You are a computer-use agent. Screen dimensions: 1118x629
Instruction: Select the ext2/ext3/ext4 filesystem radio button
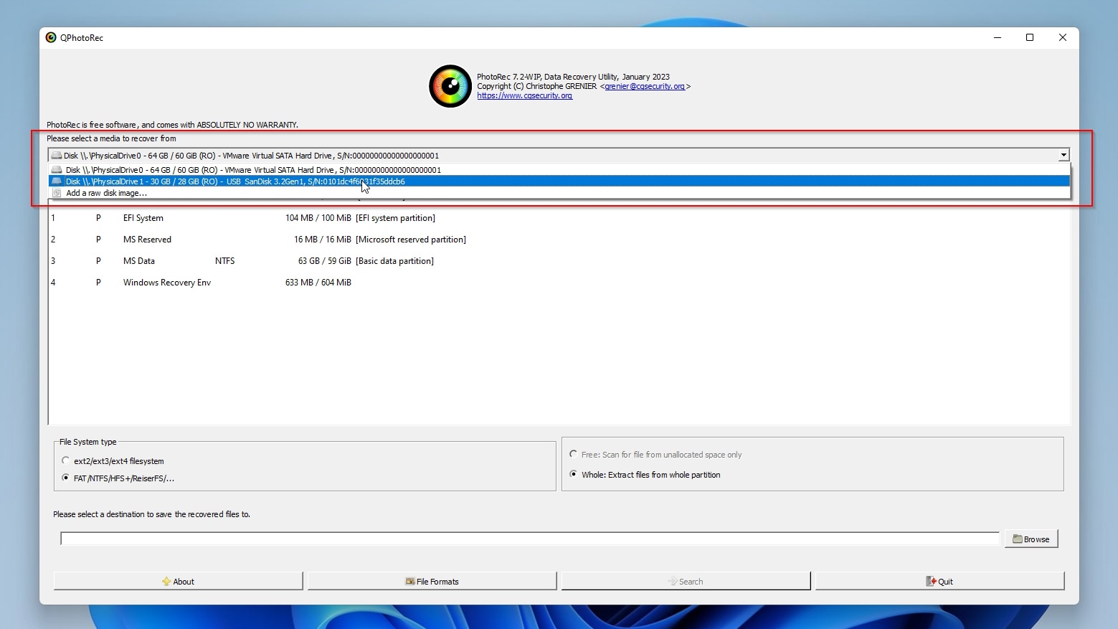click(66, 460)
